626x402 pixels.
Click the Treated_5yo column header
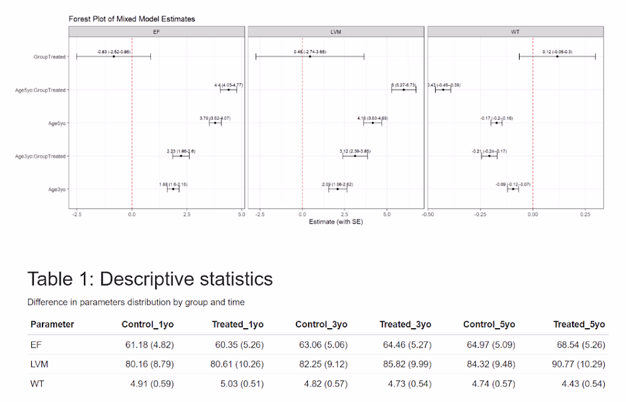pyautogui.click(x=579, y=324)
